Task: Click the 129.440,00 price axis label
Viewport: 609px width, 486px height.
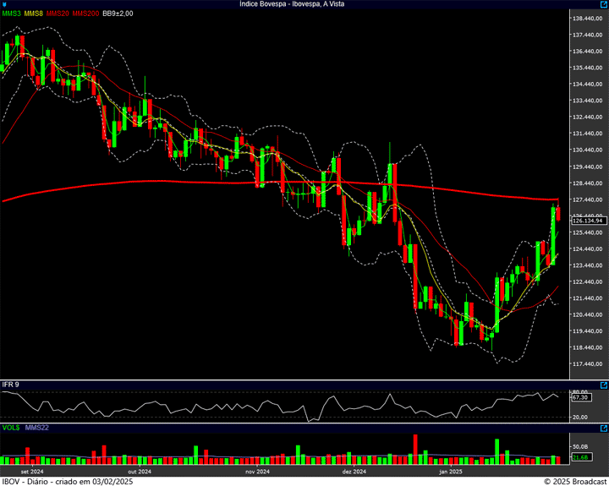Action: click(588, 167)
